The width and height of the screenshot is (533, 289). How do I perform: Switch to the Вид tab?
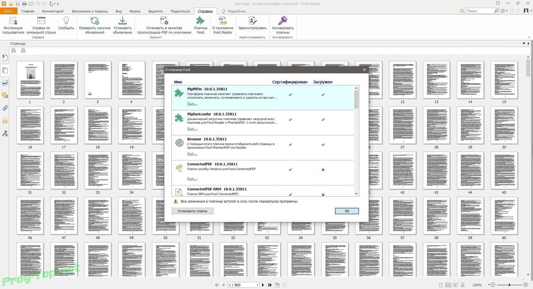coord(119,11)
